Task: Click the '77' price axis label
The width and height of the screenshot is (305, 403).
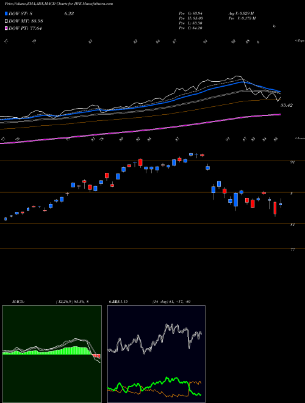Action: coord(293,249)
